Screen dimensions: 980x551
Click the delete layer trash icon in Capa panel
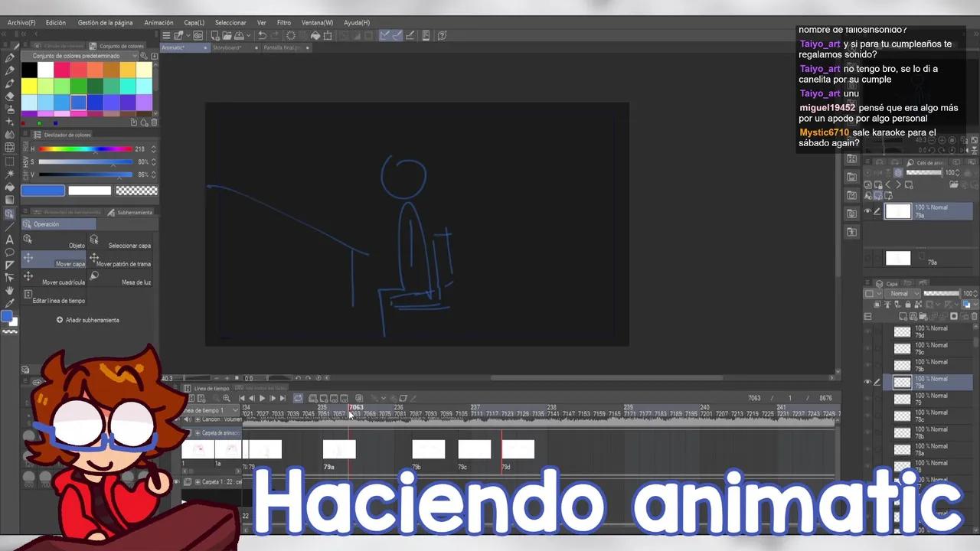point(973,316)
